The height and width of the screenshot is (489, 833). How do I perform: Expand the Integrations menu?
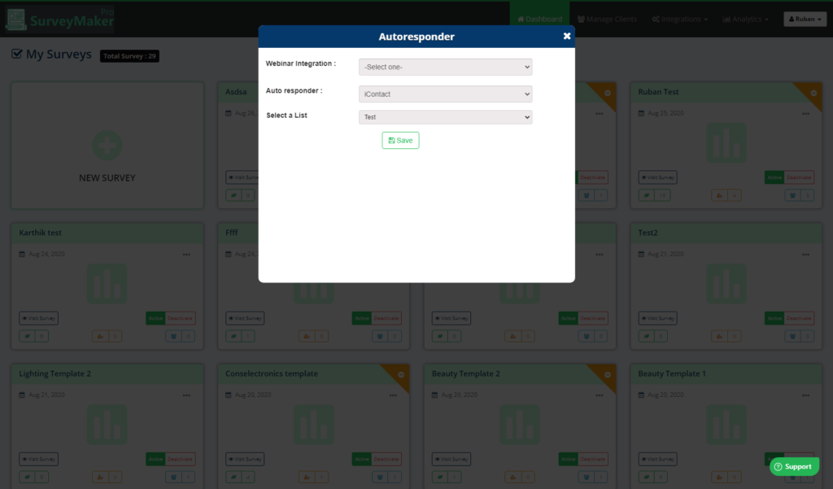pyautogui.click(x=679, y=20)
